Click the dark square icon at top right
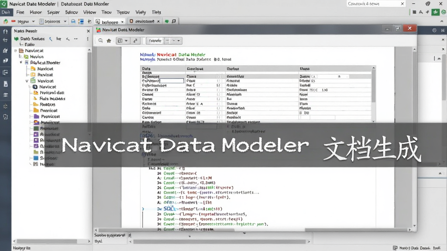 click(x=414, y=12)
